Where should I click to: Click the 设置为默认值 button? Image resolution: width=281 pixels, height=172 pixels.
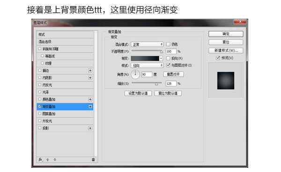click(138, 93)
